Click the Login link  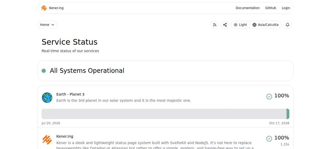point(286,8)
